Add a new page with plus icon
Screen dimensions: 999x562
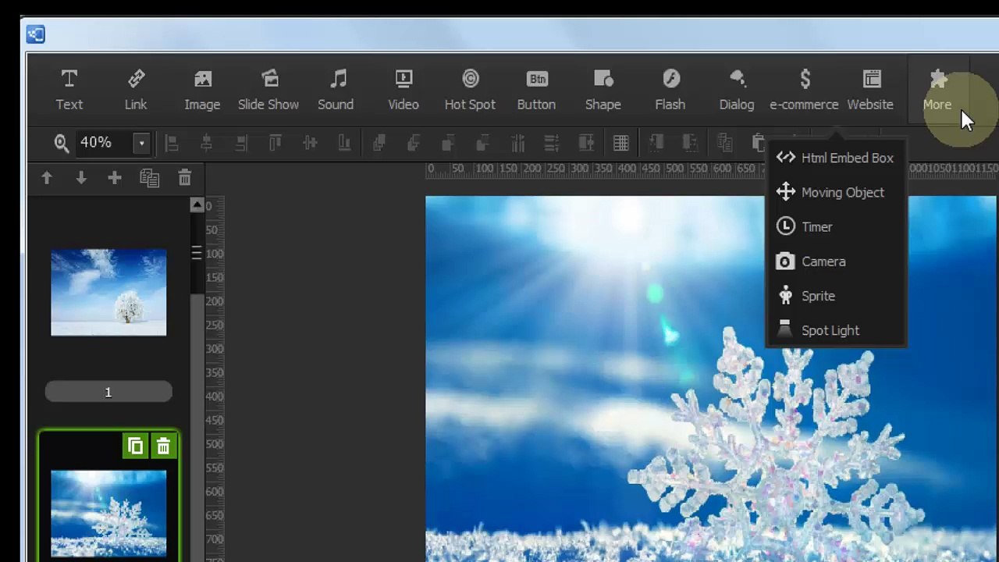115,179
